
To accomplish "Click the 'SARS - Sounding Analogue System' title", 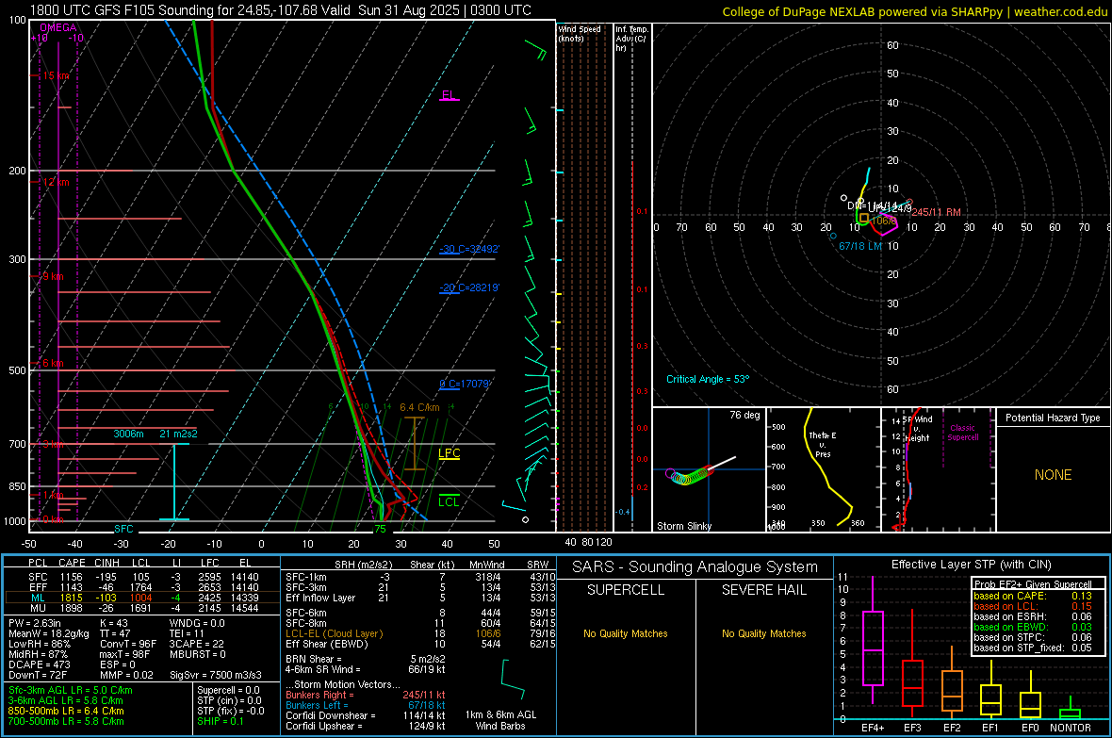I will [695, 566].
